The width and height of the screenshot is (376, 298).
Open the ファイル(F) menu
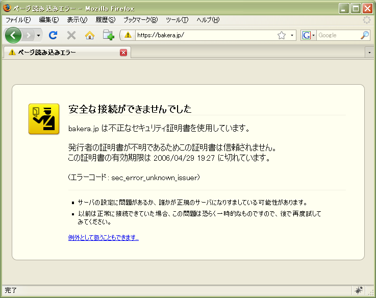18,20
